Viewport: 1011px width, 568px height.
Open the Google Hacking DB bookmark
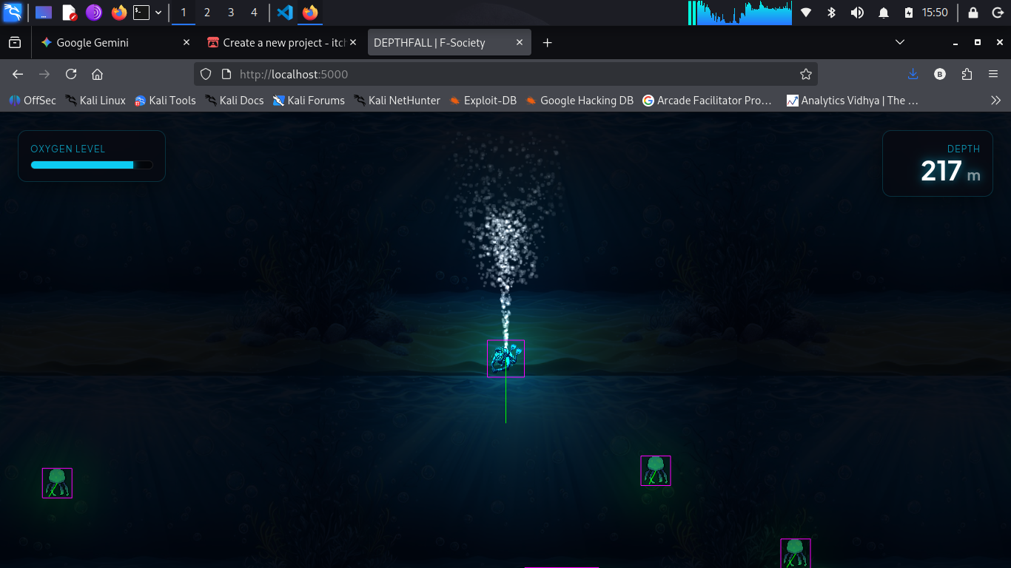(580, 101)
